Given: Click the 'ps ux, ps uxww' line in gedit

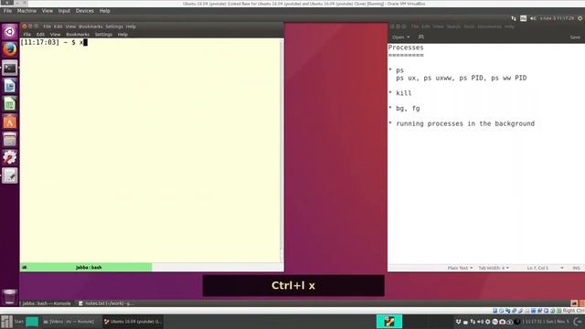Looking at the screenshot, I should tap(461, 78).
